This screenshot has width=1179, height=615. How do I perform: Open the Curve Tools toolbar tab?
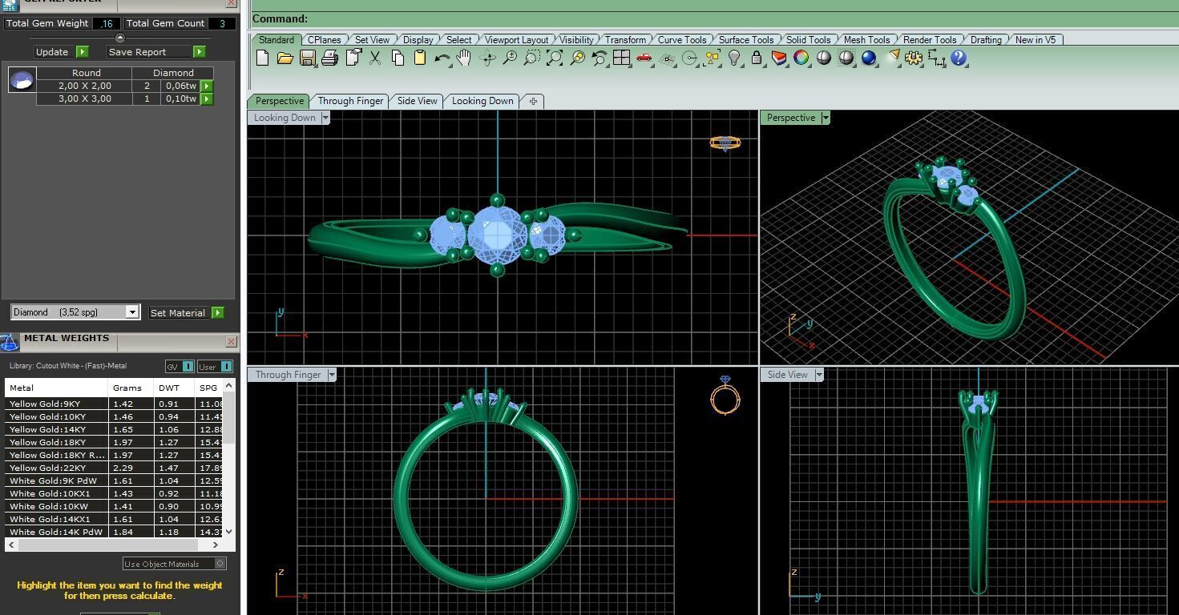(x=682, y=39)
